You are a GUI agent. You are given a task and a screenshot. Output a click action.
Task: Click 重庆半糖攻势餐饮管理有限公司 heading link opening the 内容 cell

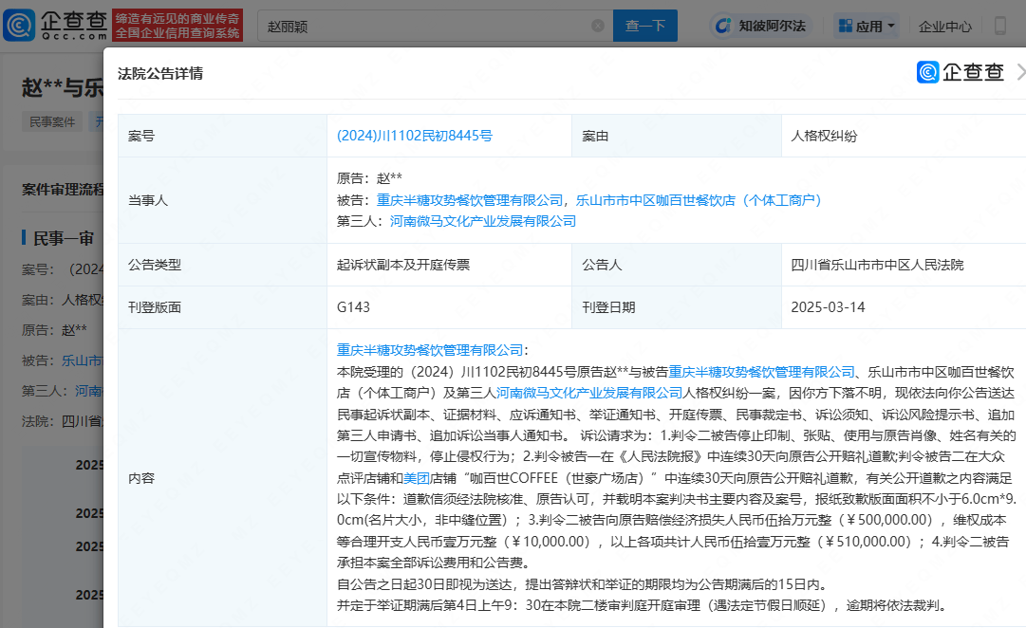click(x=430, y=350)
